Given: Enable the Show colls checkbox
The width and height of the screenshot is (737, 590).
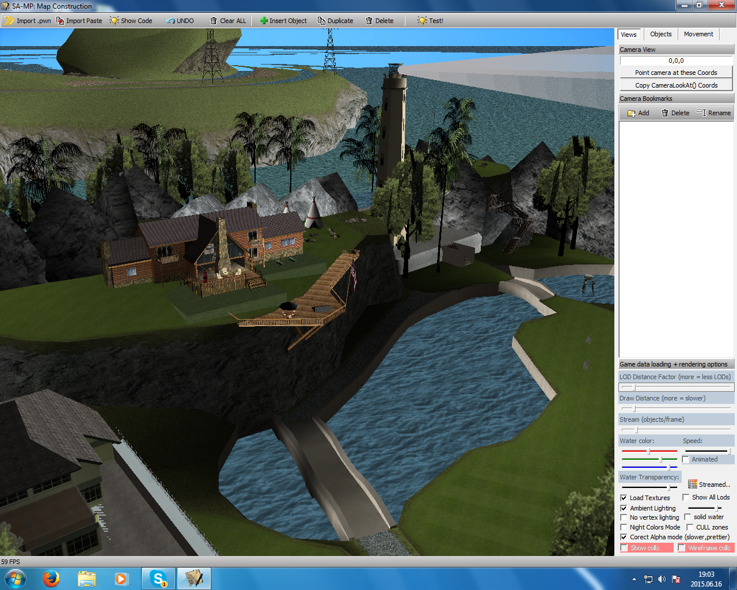Looking at the screenshot, I should coord(624,548).
